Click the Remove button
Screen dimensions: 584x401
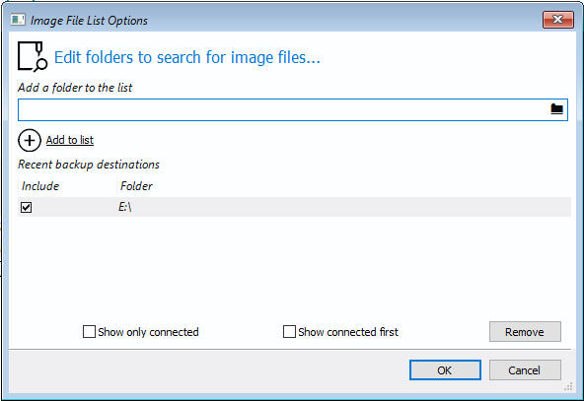coord(525,331)
